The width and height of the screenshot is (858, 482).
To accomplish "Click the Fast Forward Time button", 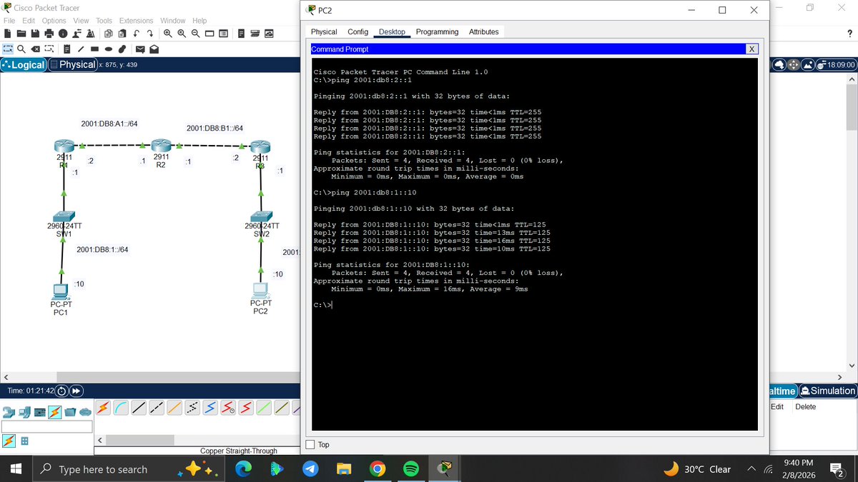I will coord(75,391).
